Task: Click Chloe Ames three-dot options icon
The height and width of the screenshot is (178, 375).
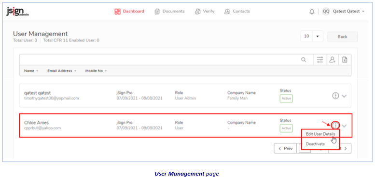Action: point(336,125)
